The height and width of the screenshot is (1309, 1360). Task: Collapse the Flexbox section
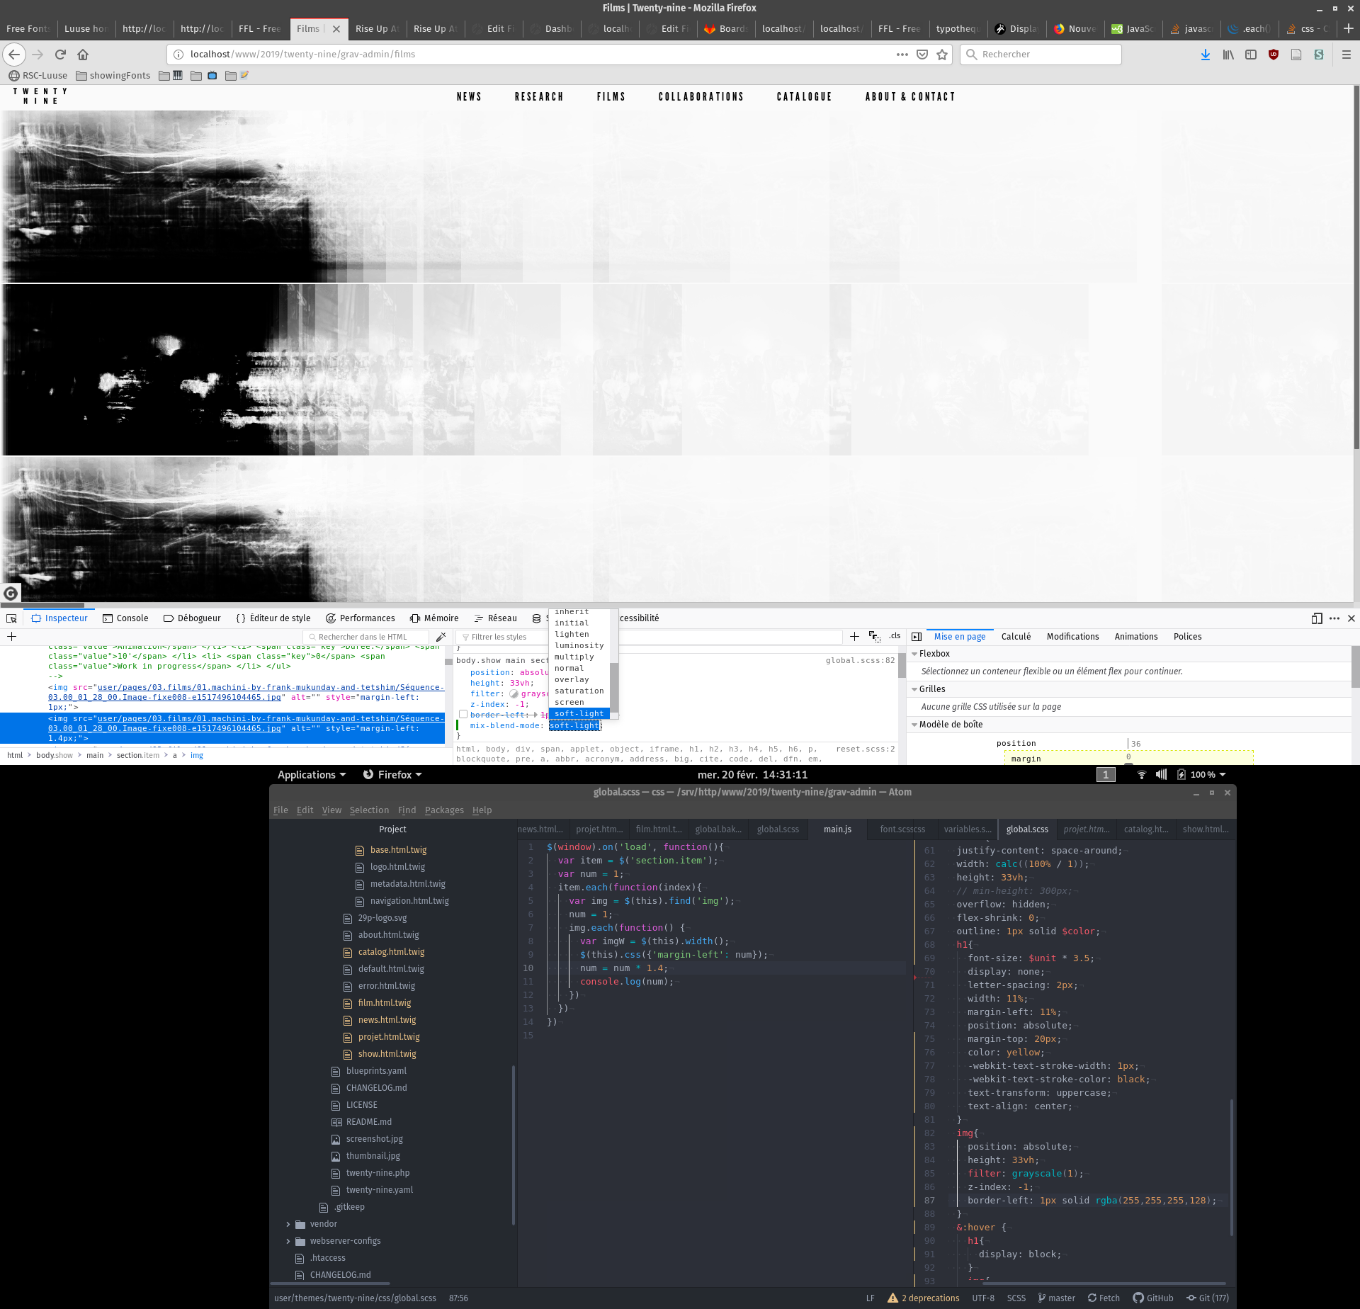(x=914, y=654)
